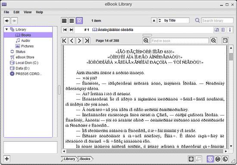The image size is (237, 165).
Task: Show book info panel
Action: click(x=230, y=30)
